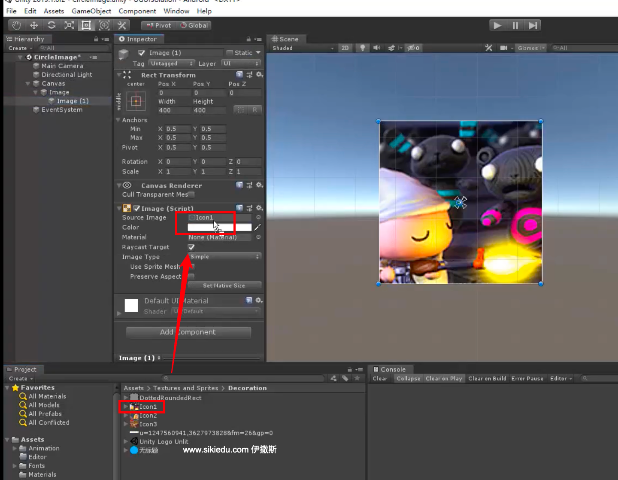This screenshot has width=618, height=480.
Task: Toggle Global handle rotation button
Action: pyautogui.click(x=194, y=25)
